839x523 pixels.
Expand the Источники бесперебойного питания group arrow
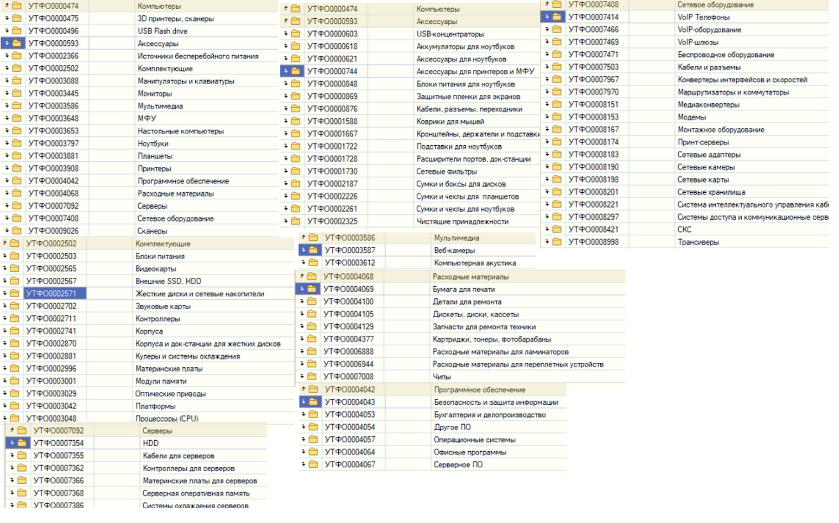click(7, 56)
